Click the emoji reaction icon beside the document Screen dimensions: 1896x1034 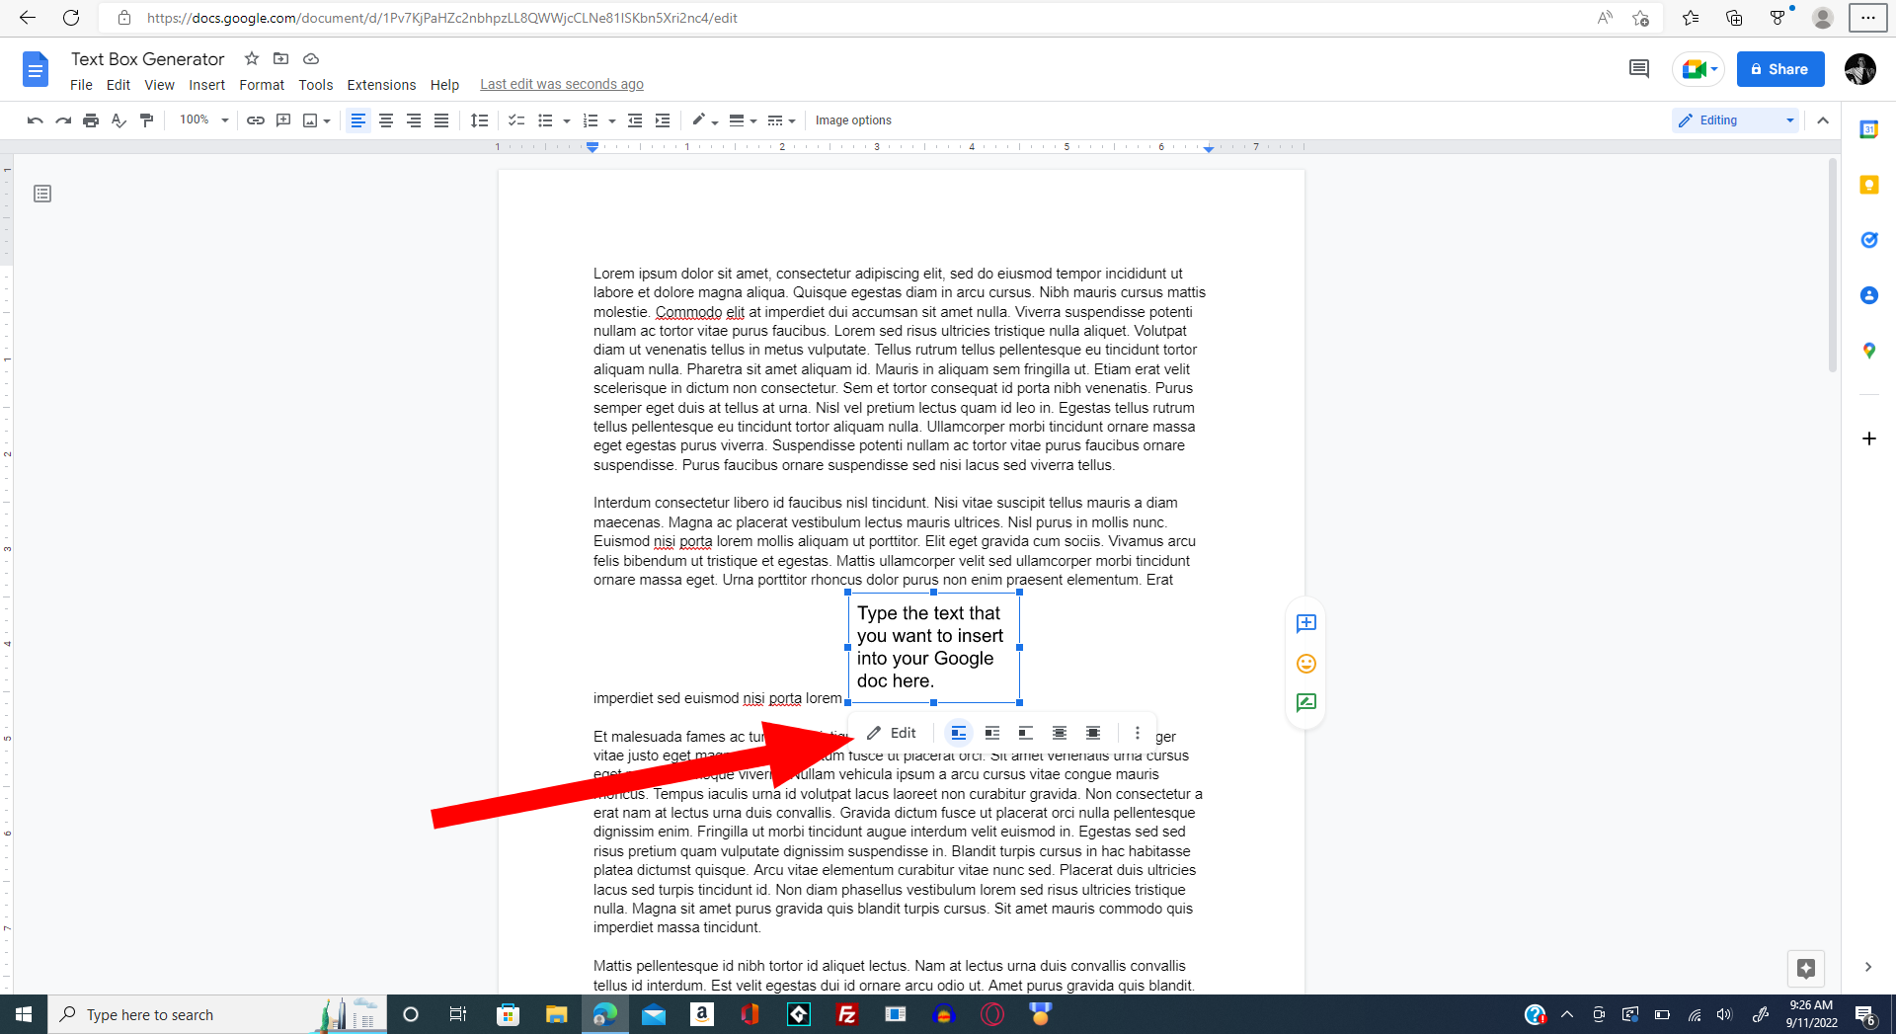pyautogui.click(x=1305, y=663)
